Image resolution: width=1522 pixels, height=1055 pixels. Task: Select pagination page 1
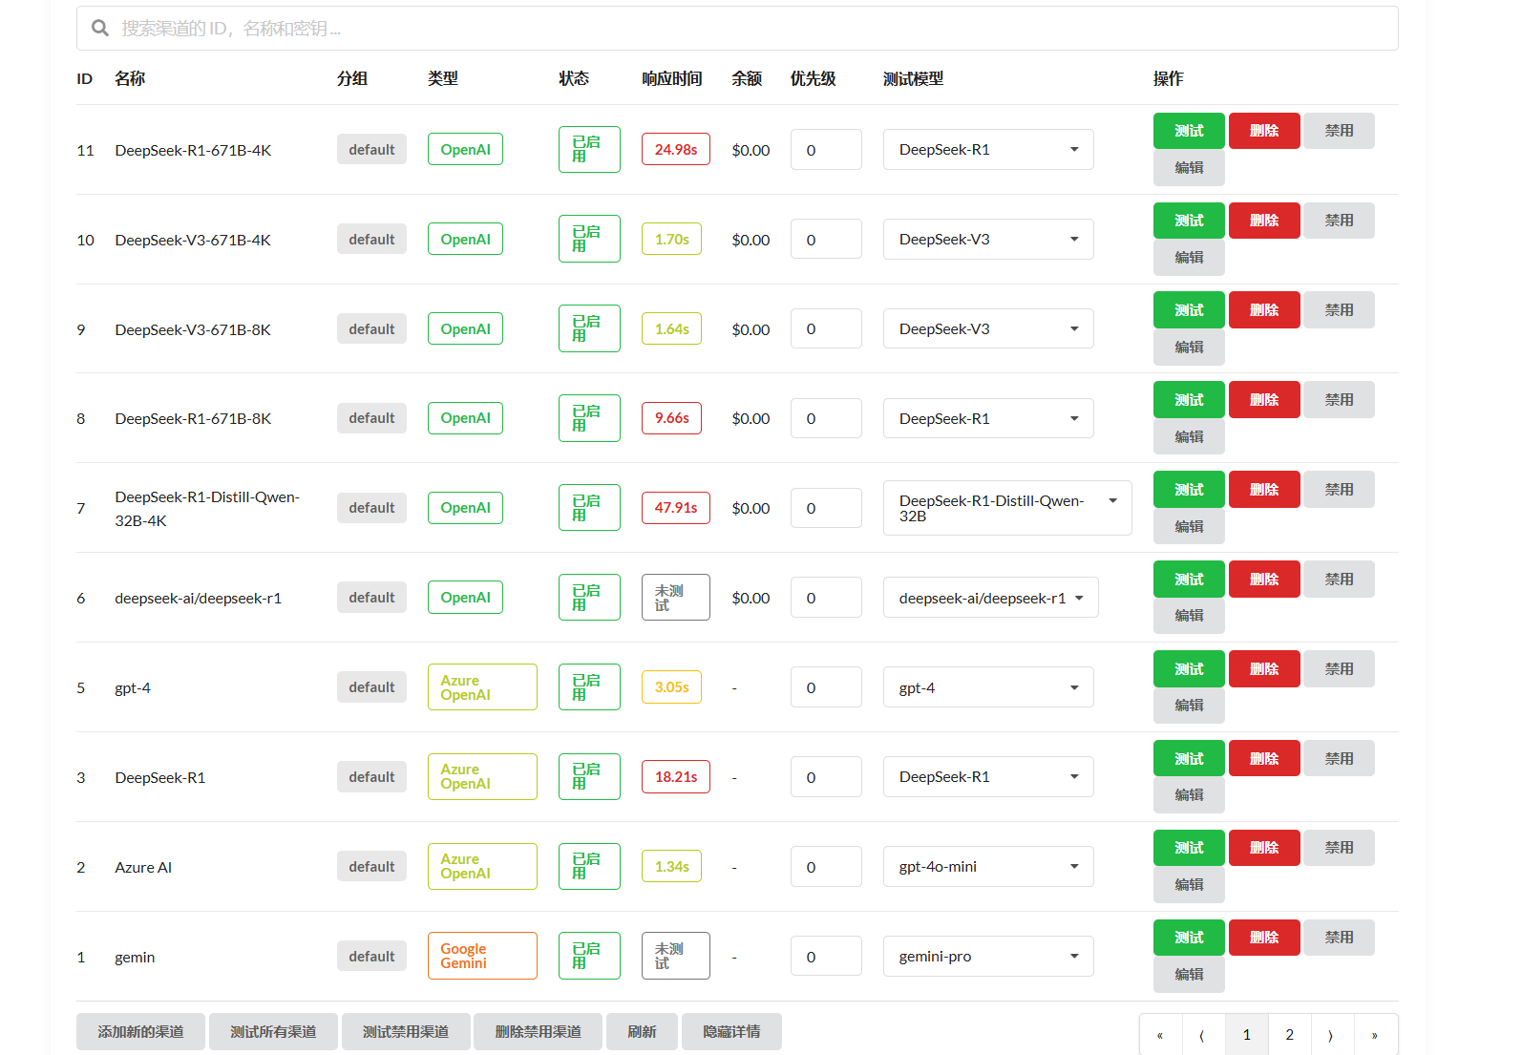click(x=1247, y=1035)
